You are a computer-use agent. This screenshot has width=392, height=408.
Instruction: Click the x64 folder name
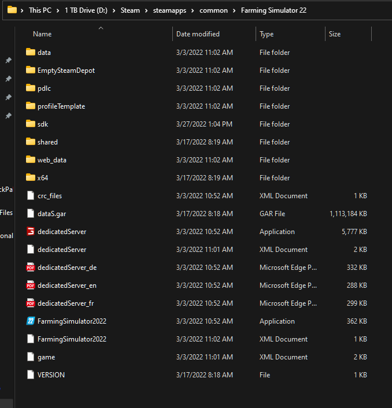coord(43,178)
